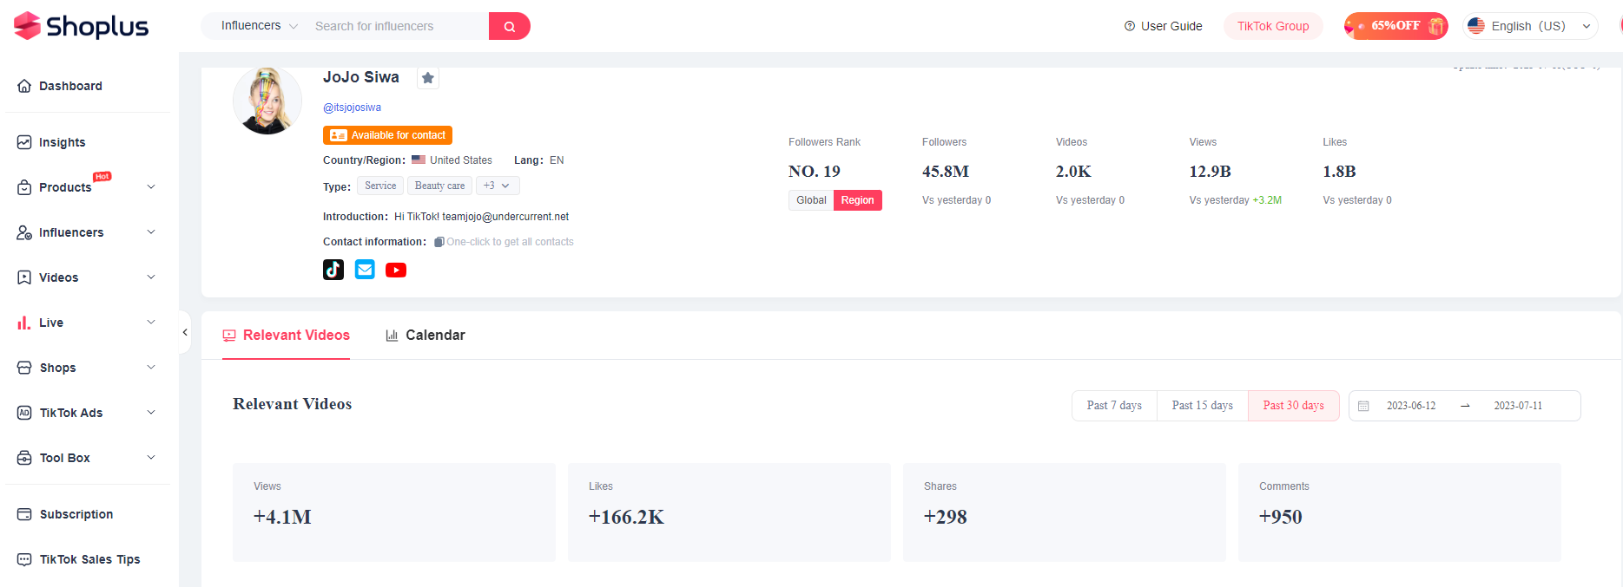The height and width of the screenshot is (587, 1623).
Task: Expand the Influencers sidebar menu chevron
Action: pyautogui.click(x=151, y=232)
